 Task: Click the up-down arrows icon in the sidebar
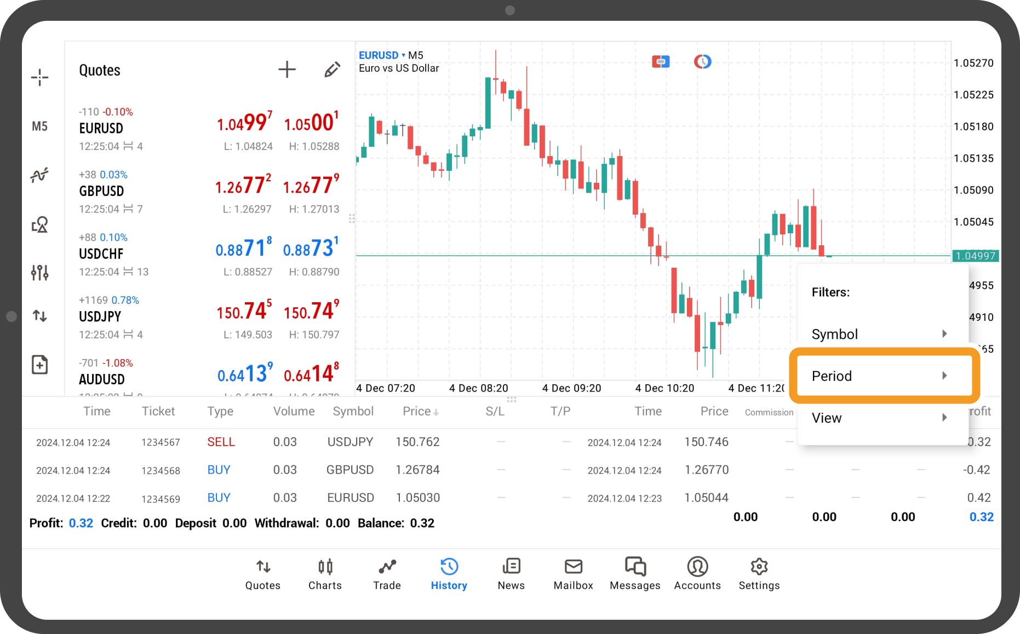pyautogui.click(x=39, y=316)
